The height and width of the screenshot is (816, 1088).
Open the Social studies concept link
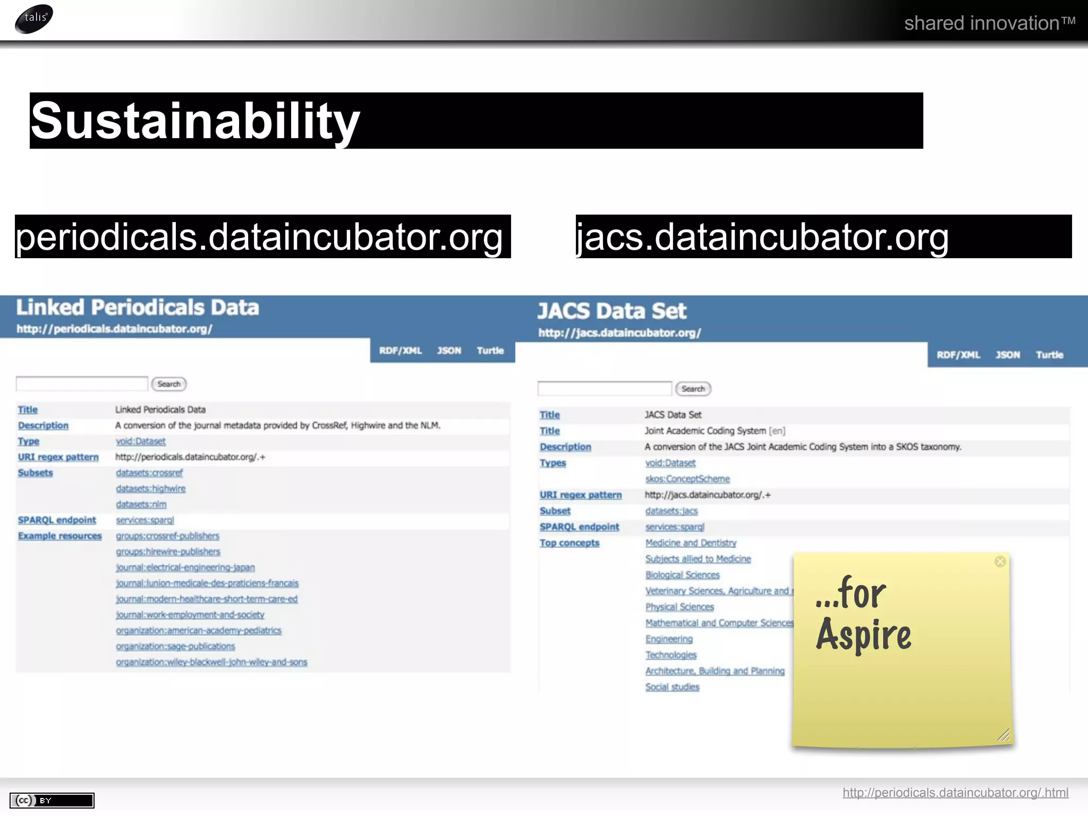pyautogui.click(x=672, y=687)
